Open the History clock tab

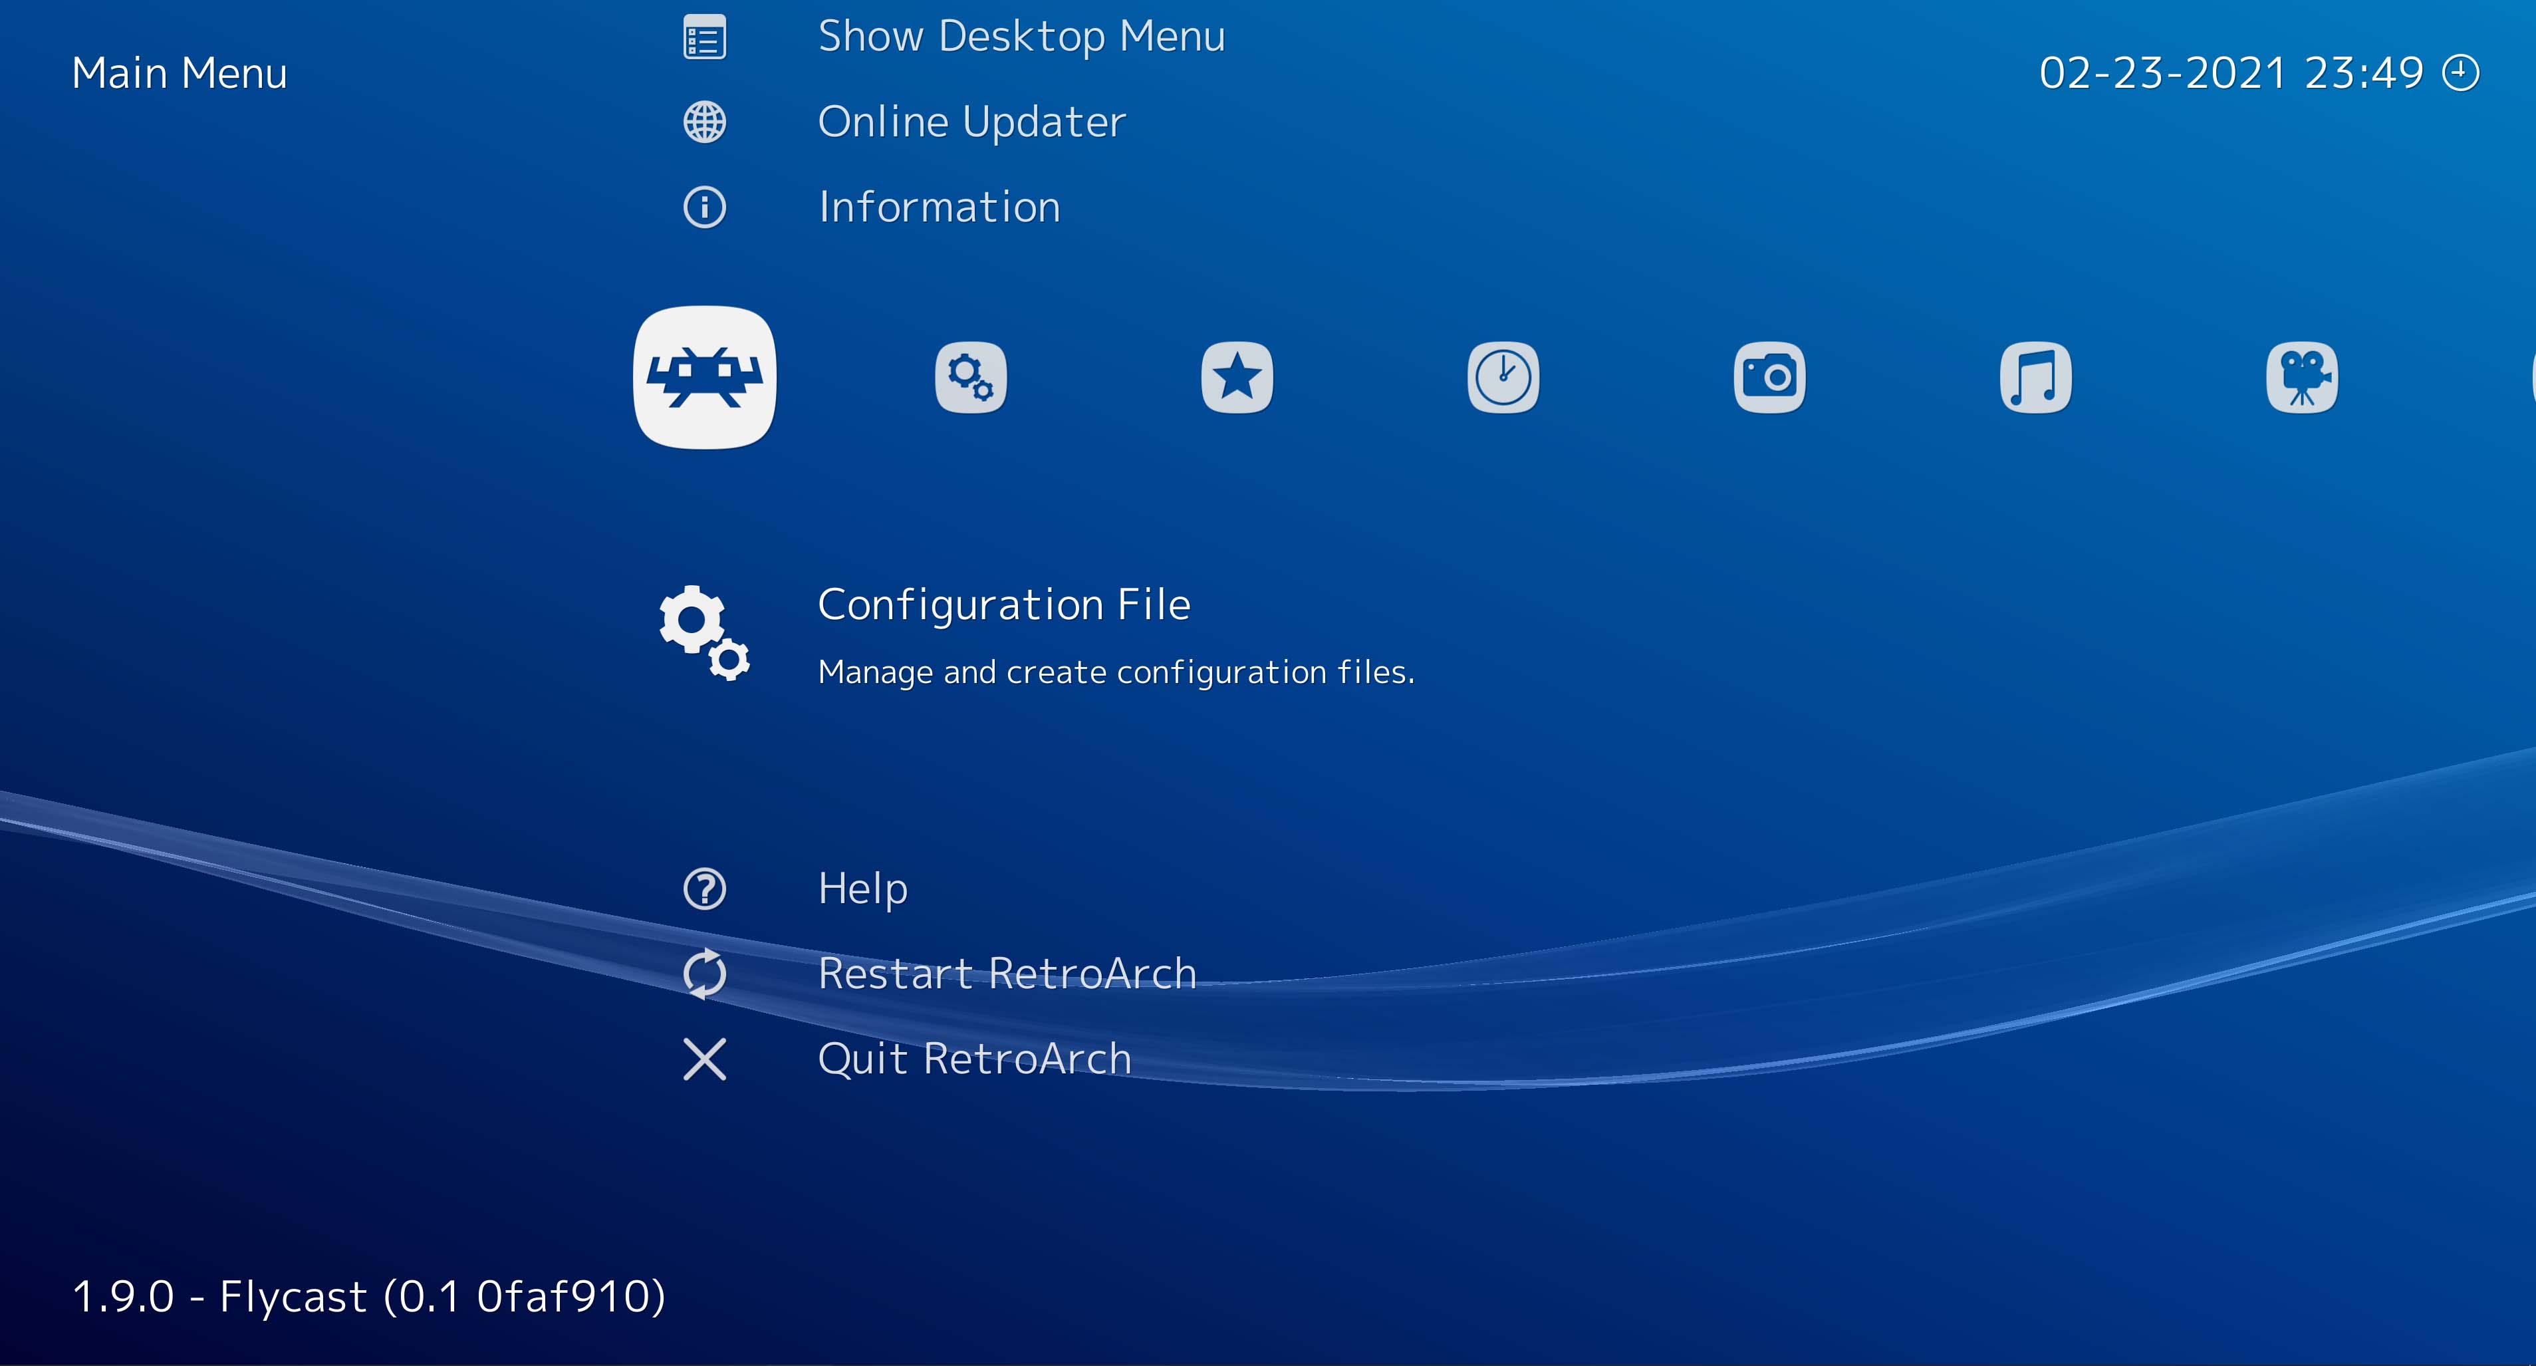(x=1503, y=377)
